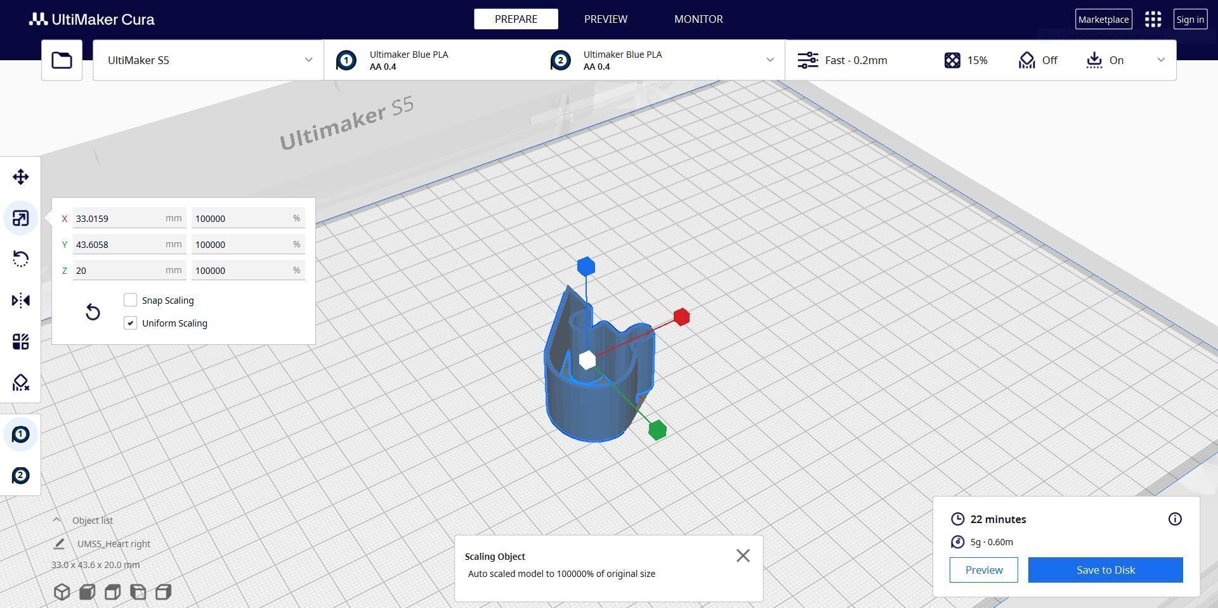
Task: Click the Fast - 0.2mm profile text
Action: (856, 60)
